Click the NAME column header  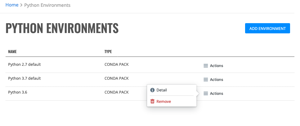(x=12, y=52)
